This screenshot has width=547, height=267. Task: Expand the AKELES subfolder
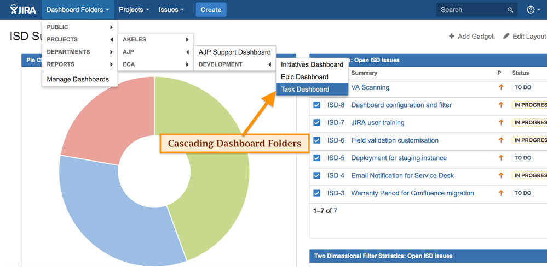coord(156,40)
